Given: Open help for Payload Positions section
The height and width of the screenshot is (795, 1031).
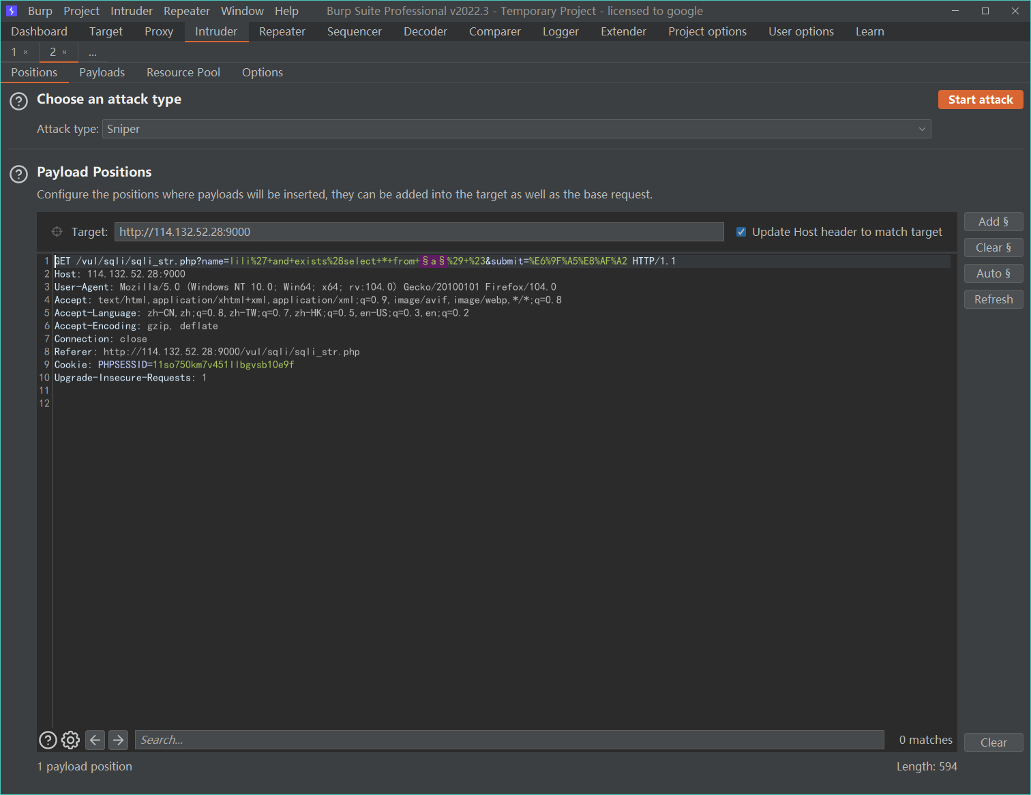Looking at the screenshot, I should tap(18, 174).
